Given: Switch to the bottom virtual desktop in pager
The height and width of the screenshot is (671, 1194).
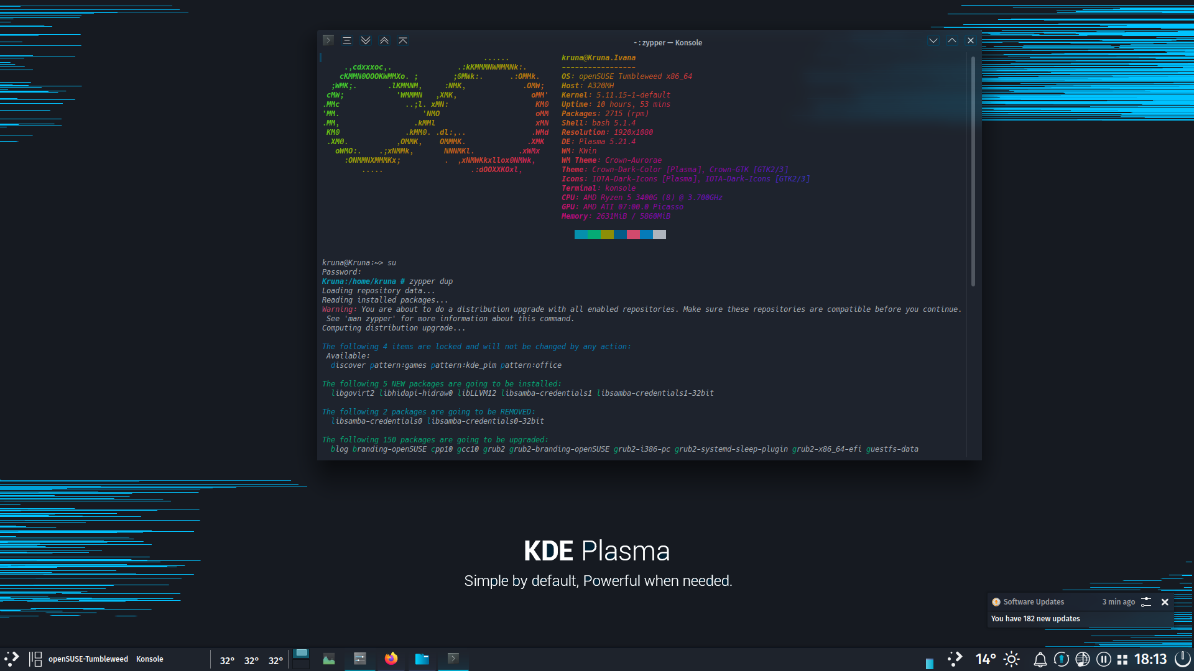Looking at the screenshot, I should (x=301, y=664).
